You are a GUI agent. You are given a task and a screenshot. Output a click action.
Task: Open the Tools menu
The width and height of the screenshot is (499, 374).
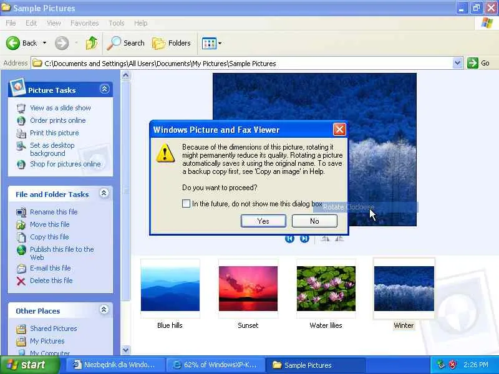pos(117,23)
